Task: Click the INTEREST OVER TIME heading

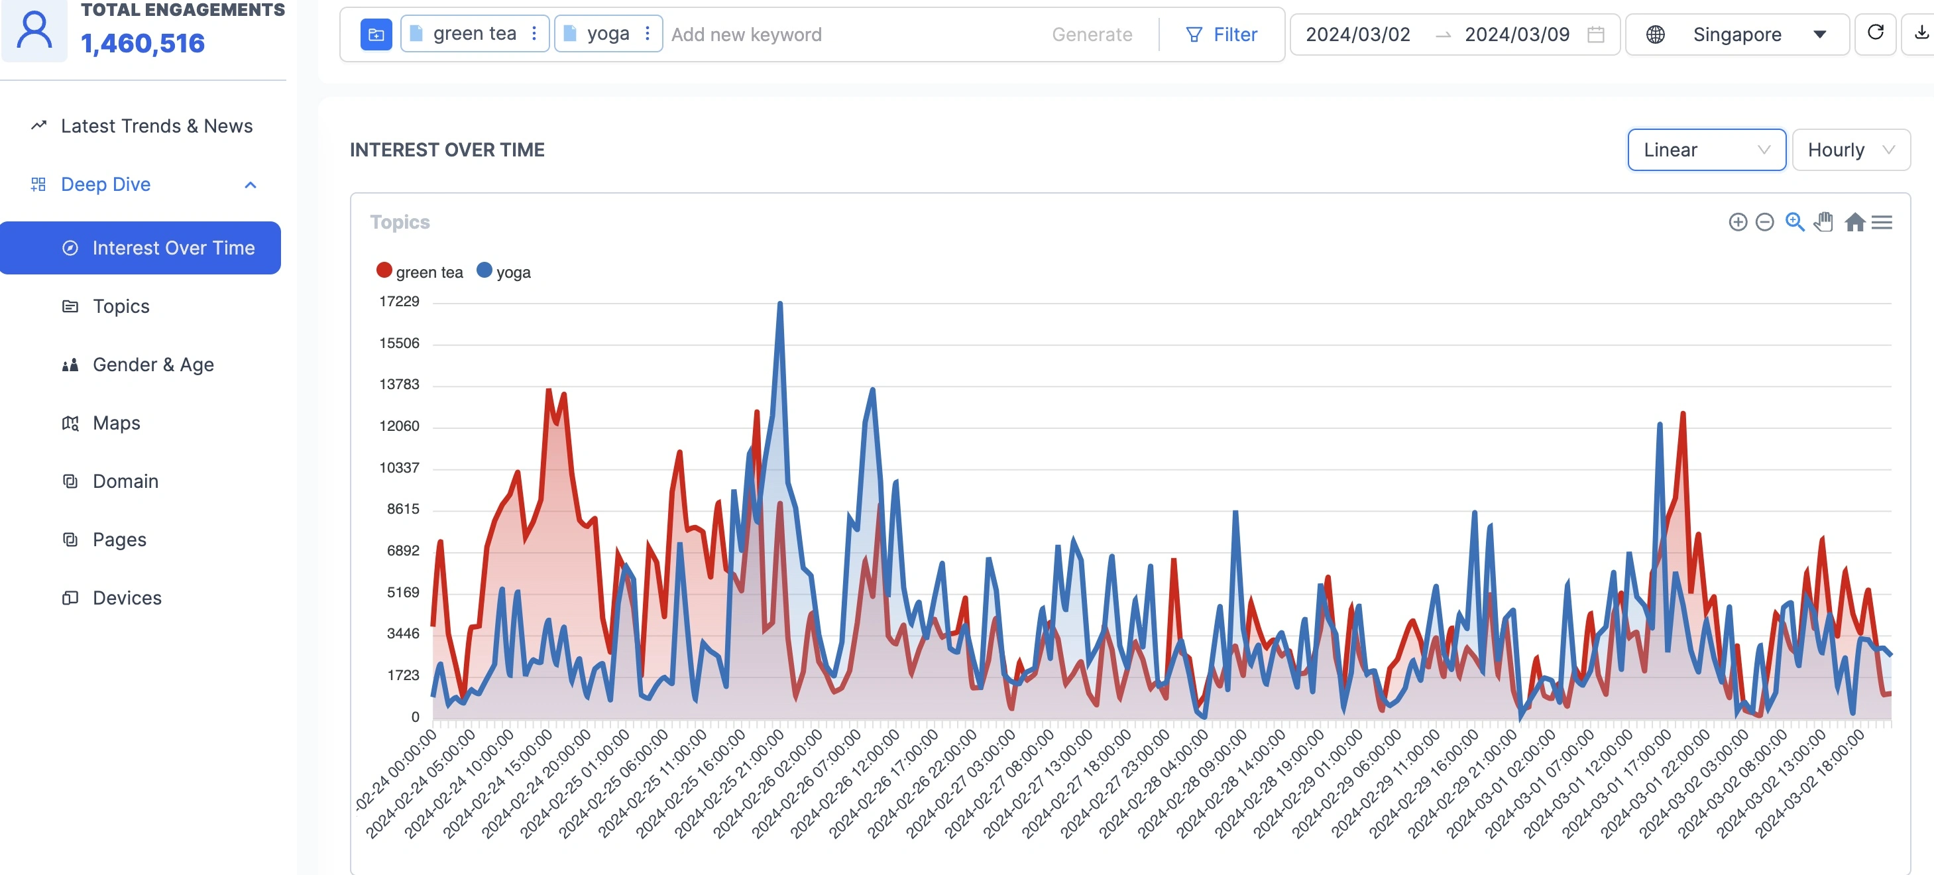Action: pos(447,150)
